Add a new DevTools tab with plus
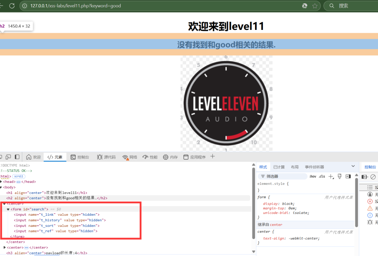 [x=212, y=156]
